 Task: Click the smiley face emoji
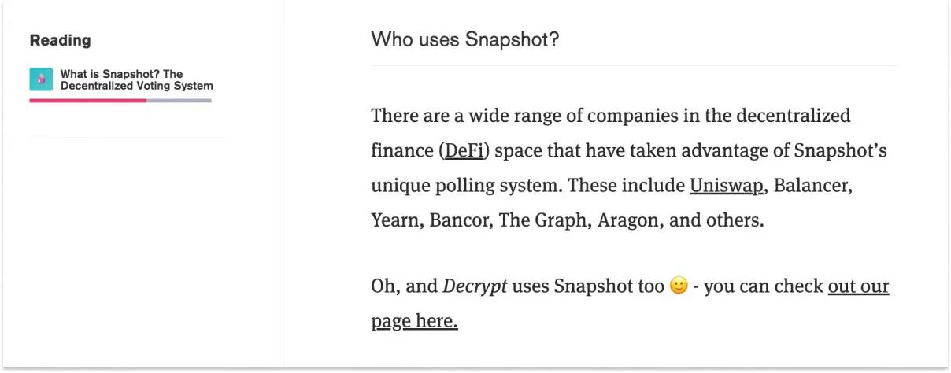tap(679, 286)
